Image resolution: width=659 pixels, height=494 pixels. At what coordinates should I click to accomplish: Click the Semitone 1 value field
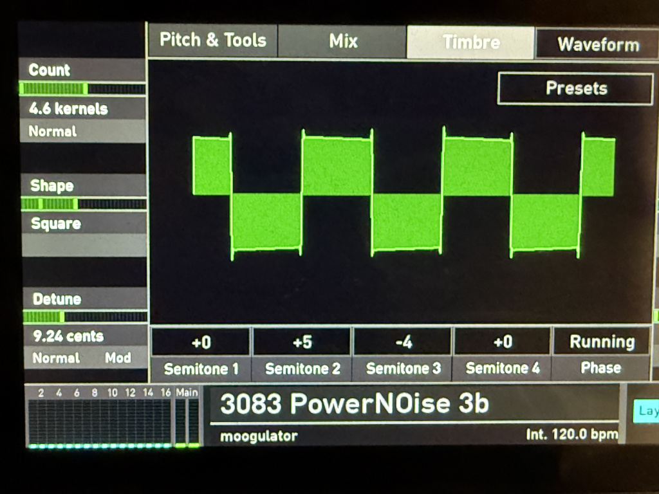[200, 342]
